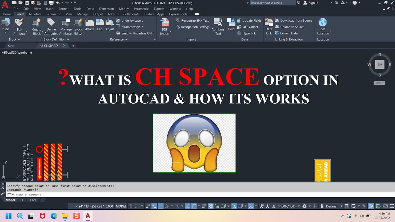Add new layout with plus button
395x222 pixels.
(x=43, y=200)
